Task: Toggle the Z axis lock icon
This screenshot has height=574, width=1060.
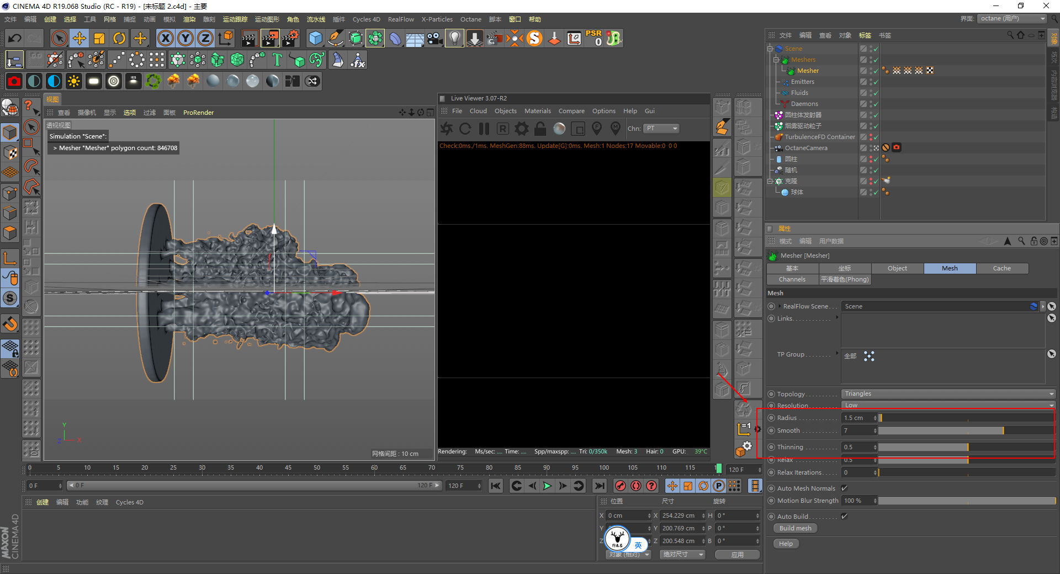Action: tap(205, 38)
